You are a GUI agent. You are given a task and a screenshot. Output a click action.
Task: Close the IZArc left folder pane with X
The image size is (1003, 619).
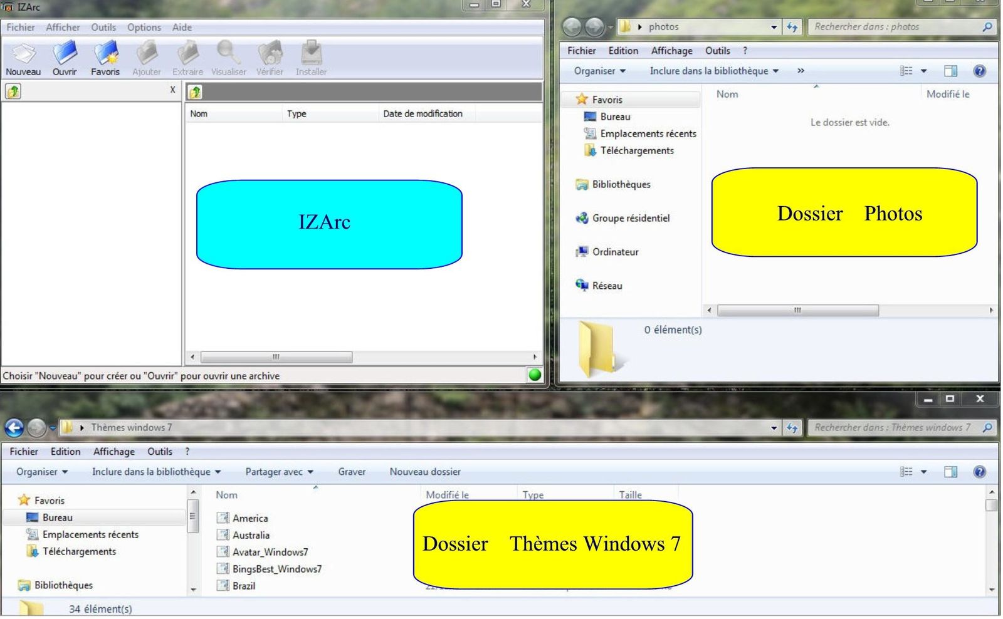172,90
